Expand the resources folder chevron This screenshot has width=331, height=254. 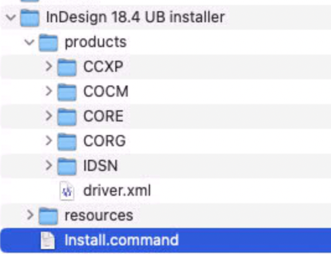30,215
